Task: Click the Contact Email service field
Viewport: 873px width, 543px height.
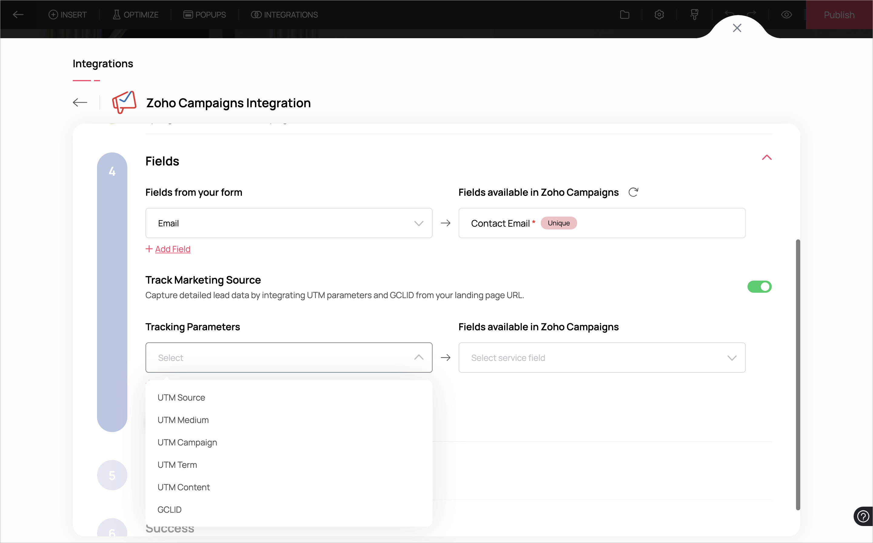Action: [602, 223]
